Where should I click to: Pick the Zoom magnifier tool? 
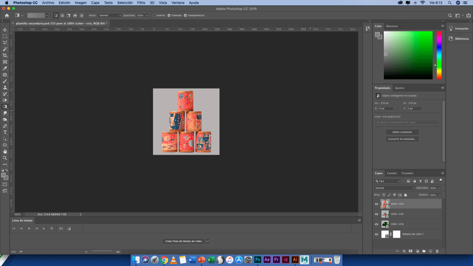coord(5,157)
